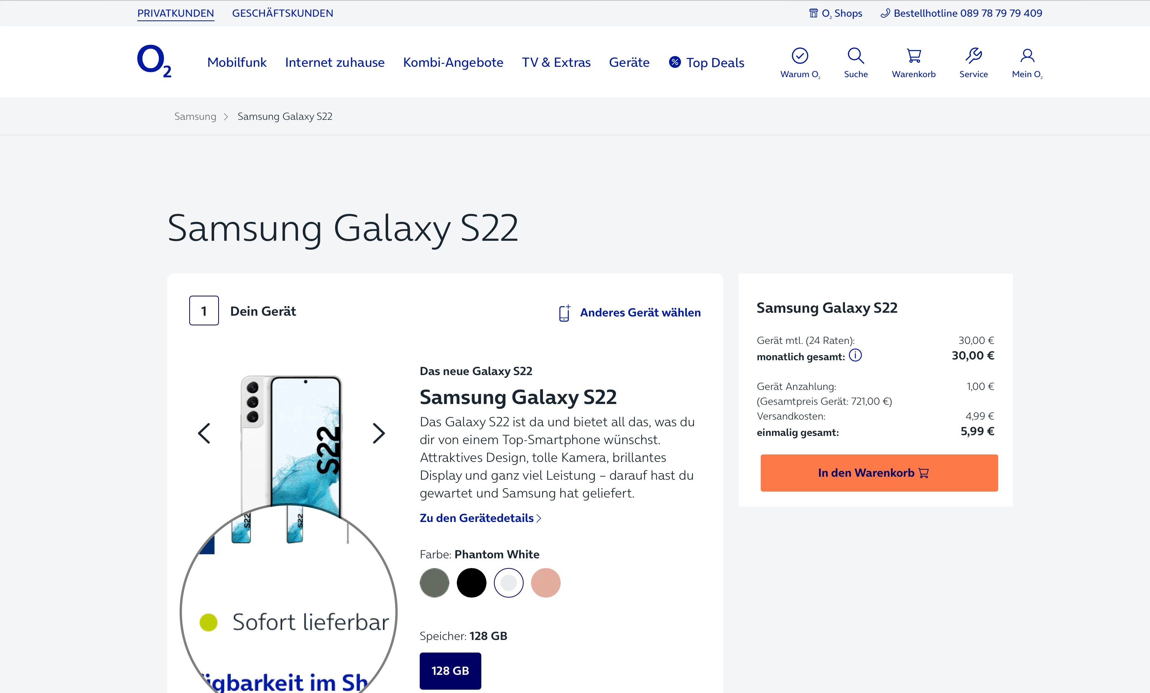The image size is (1150, 693).
Task: Select the black color option
Action: 471,583
